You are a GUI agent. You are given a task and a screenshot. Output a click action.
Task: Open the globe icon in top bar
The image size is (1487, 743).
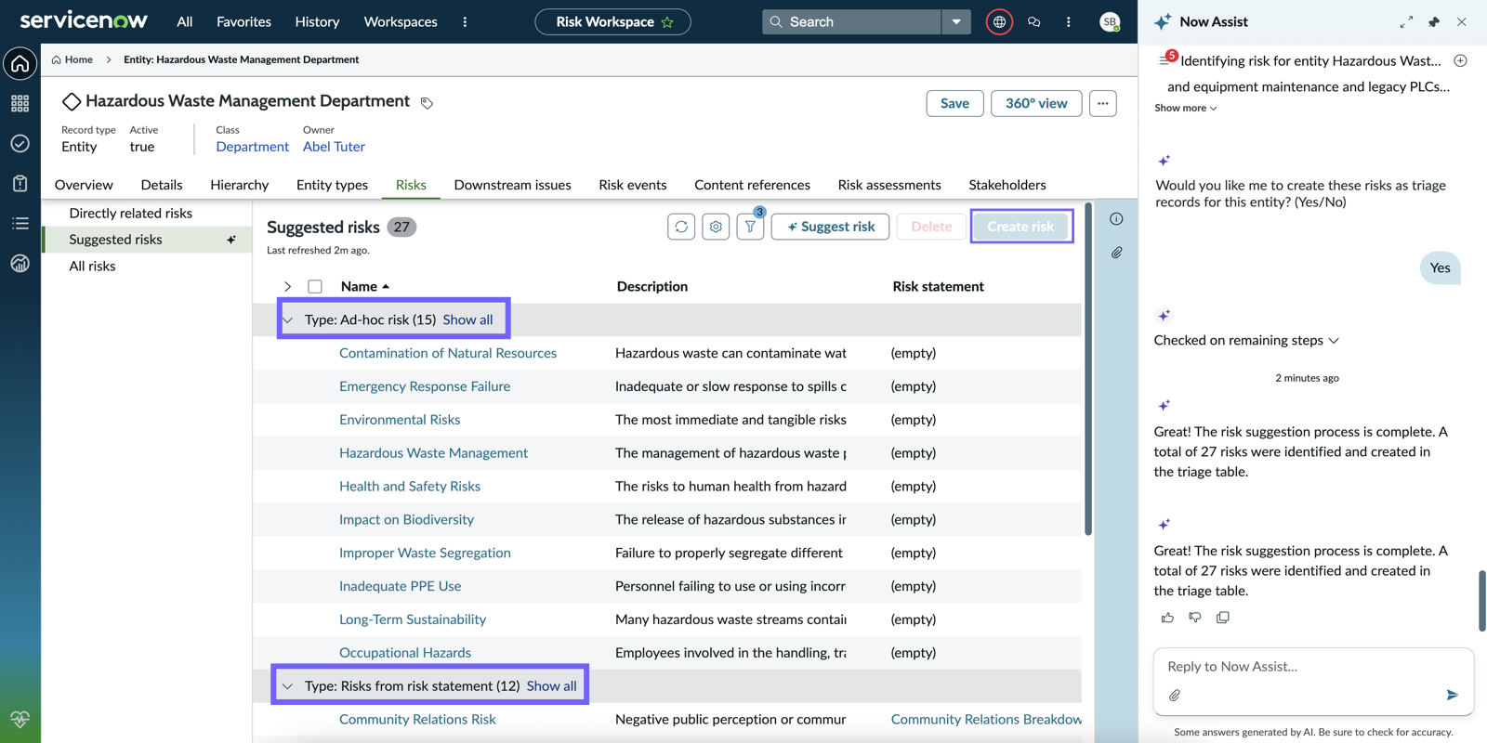point(999,21)
